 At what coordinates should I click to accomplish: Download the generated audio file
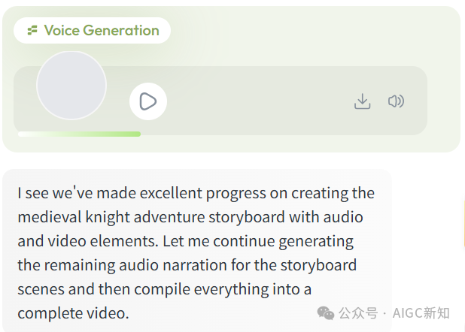pyautogui.click(x=362, y=101)
